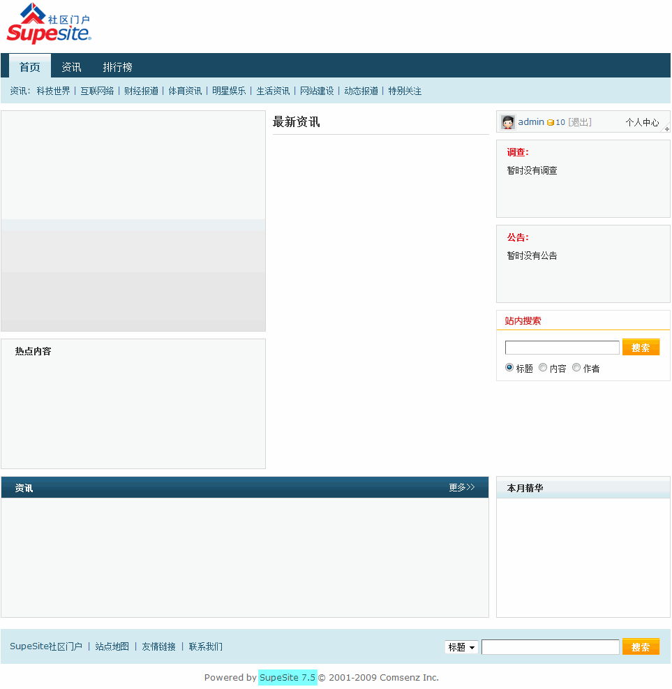Open the 标题 dropdown in the footer

point(461,647)
